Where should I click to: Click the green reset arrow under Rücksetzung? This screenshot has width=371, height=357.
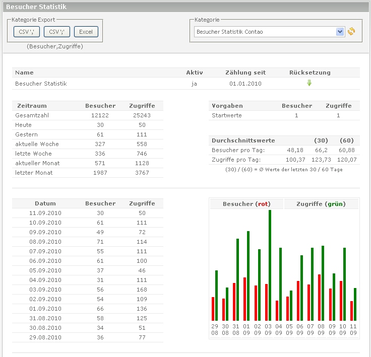310,83
